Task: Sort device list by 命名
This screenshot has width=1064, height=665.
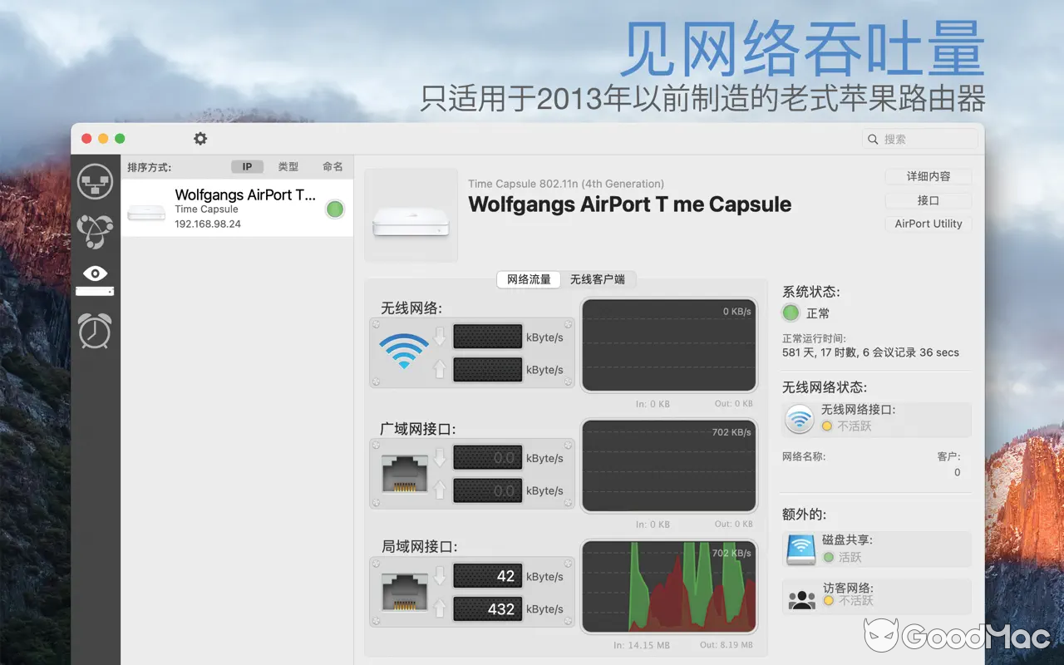Action: tap(332, 167)
